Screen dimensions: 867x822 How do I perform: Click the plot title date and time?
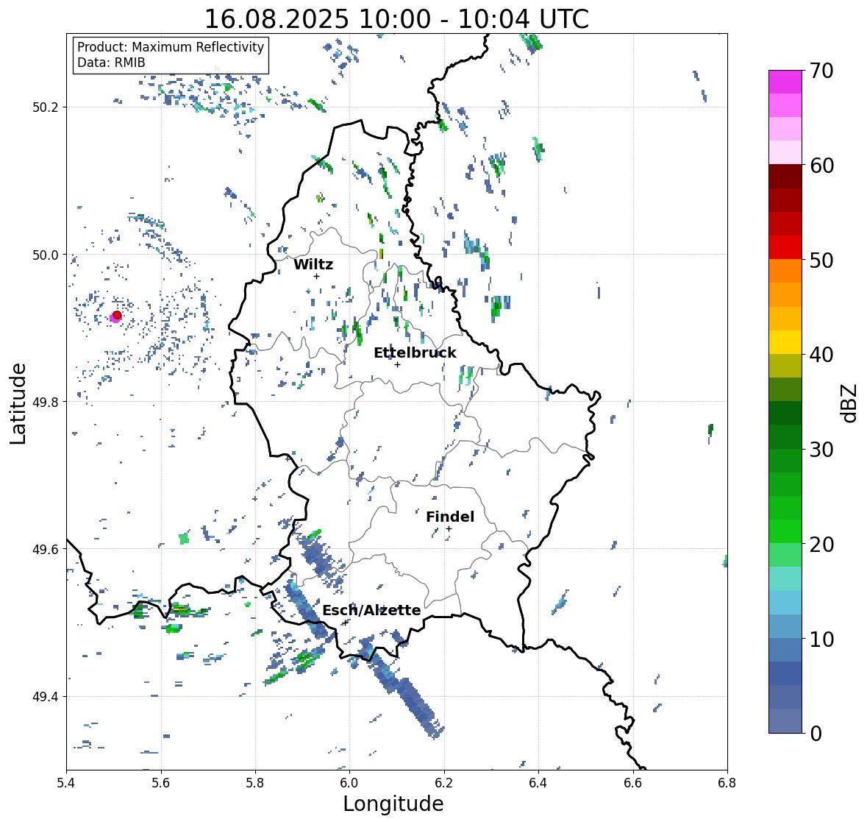[396, 19]
